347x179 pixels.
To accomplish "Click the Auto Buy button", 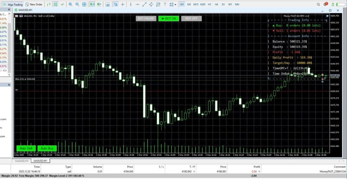I will [47, 148].
